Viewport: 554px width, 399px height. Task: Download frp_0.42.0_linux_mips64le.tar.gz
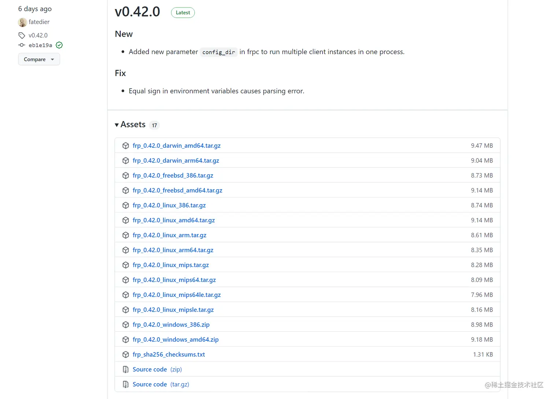[x=177, y=295]
